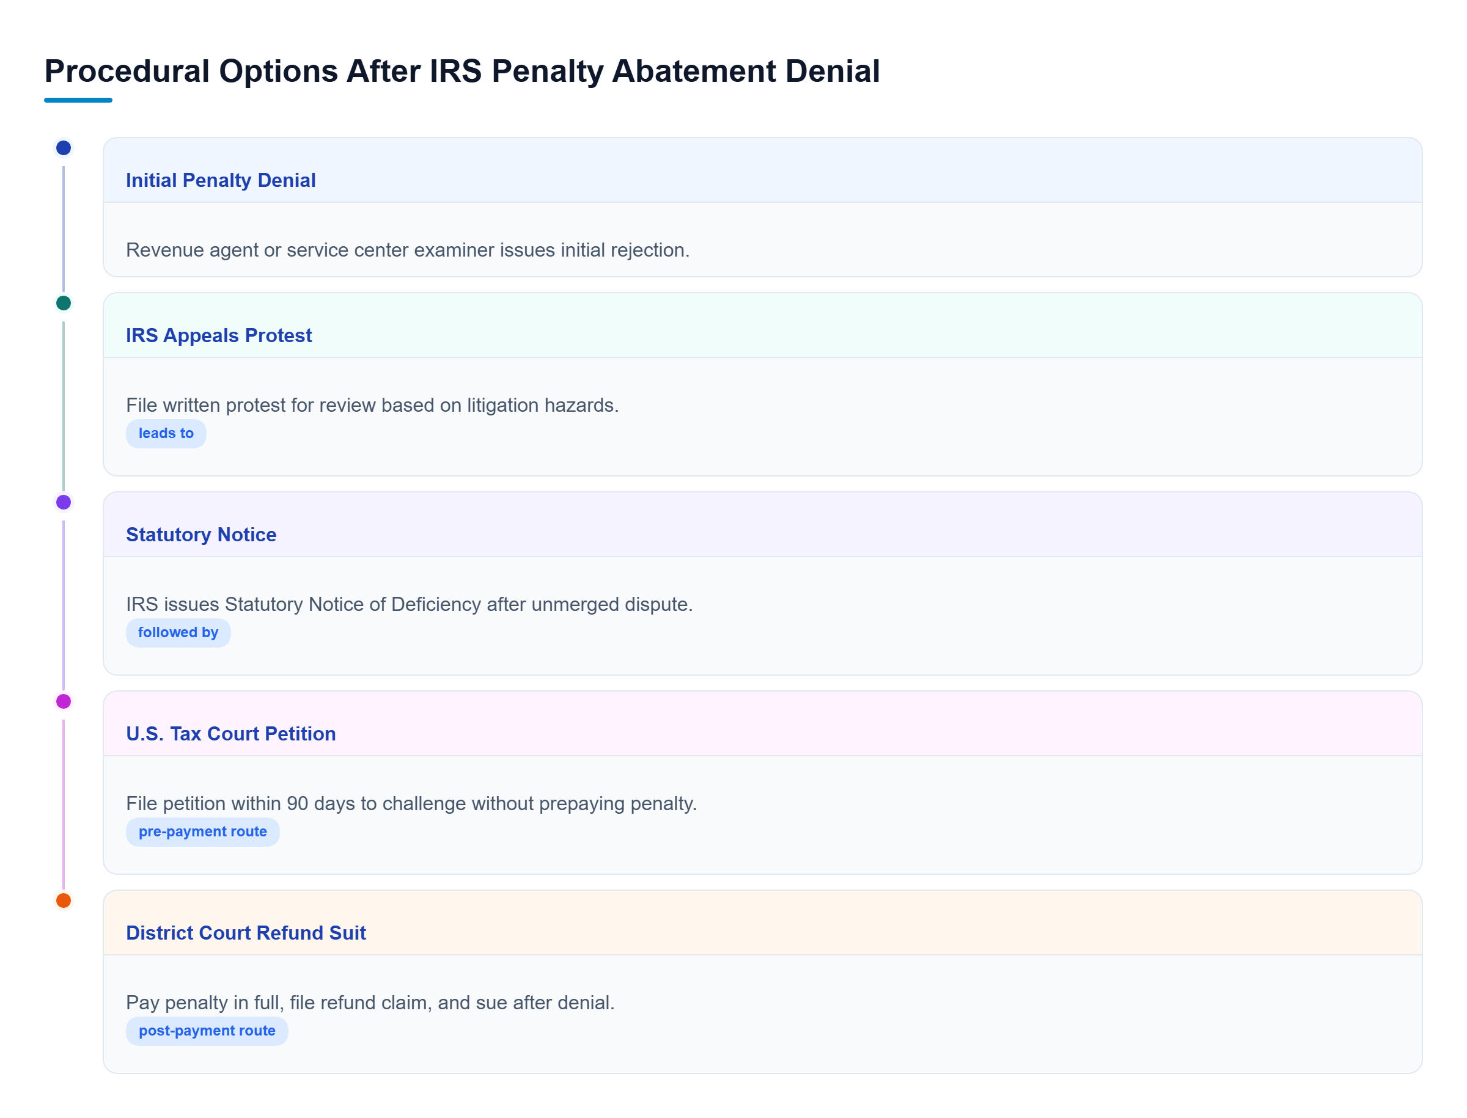
Task: Click the page title 'Procedural Options After IRS Penalty Abatement Denial'
Action: click(x=462, y=71)
